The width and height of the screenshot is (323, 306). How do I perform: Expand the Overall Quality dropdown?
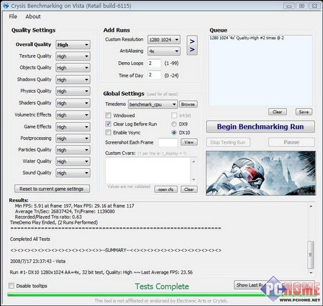(73, 45)
